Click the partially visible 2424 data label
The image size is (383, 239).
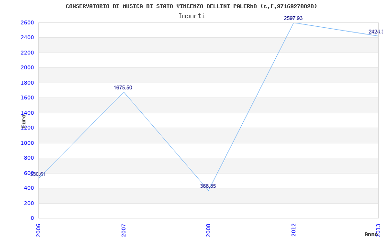pos(376,32)
